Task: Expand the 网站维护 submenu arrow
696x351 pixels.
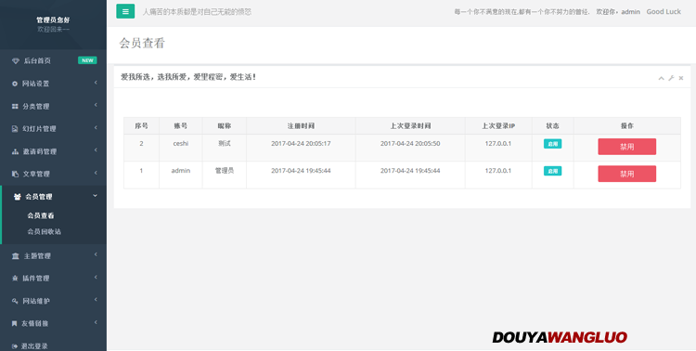Action: point(96,300)
